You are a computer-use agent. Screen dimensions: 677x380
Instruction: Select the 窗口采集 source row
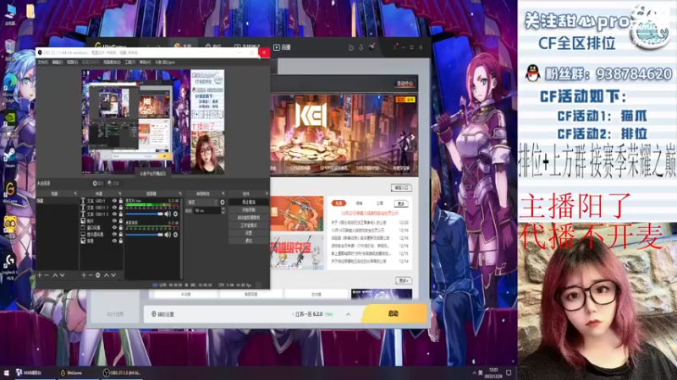pyautogui.click(x=102, y=227)
